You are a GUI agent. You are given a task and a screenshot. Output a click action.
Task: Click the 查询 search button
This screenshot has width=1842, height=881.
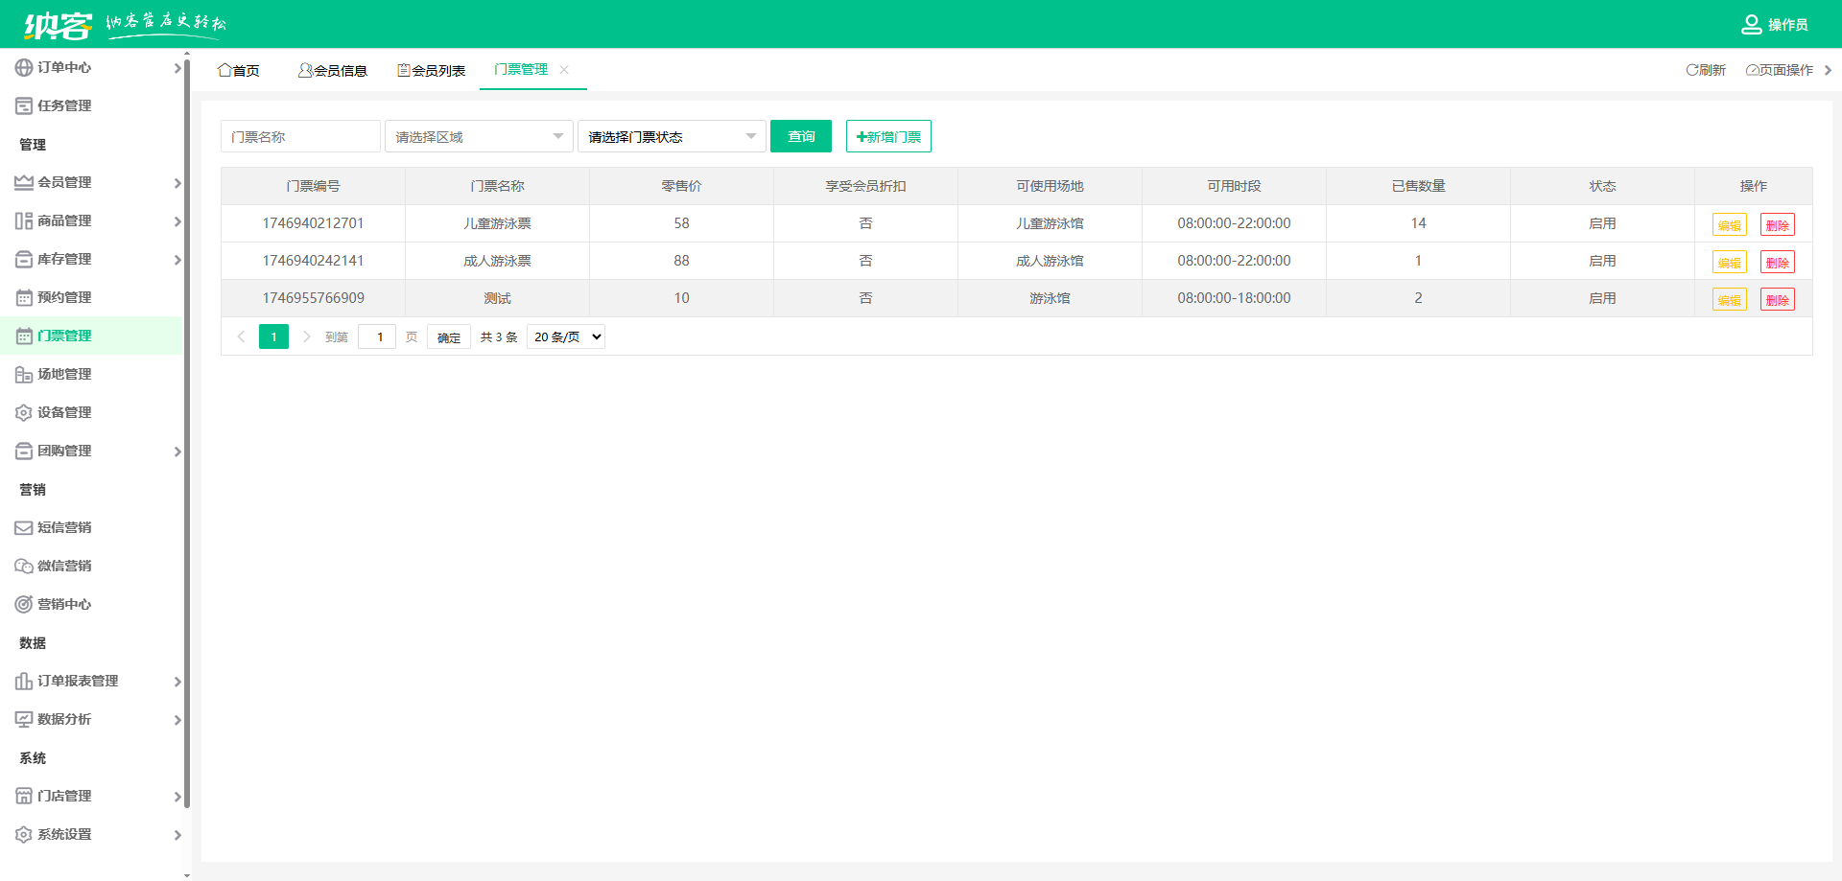[x=800, y=136]
